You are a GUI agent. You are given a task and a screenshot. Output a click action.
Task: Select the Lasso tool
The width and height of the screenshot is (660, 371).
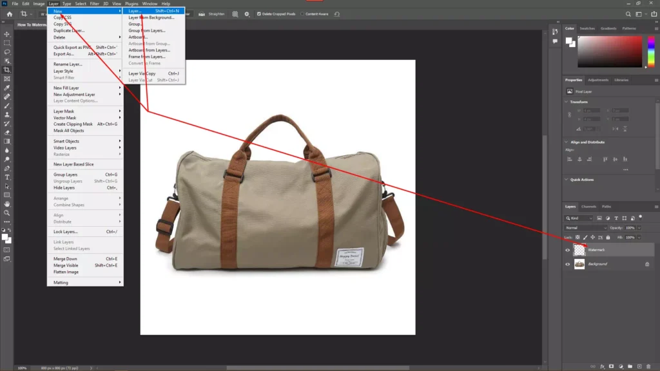tap(6, 52)
